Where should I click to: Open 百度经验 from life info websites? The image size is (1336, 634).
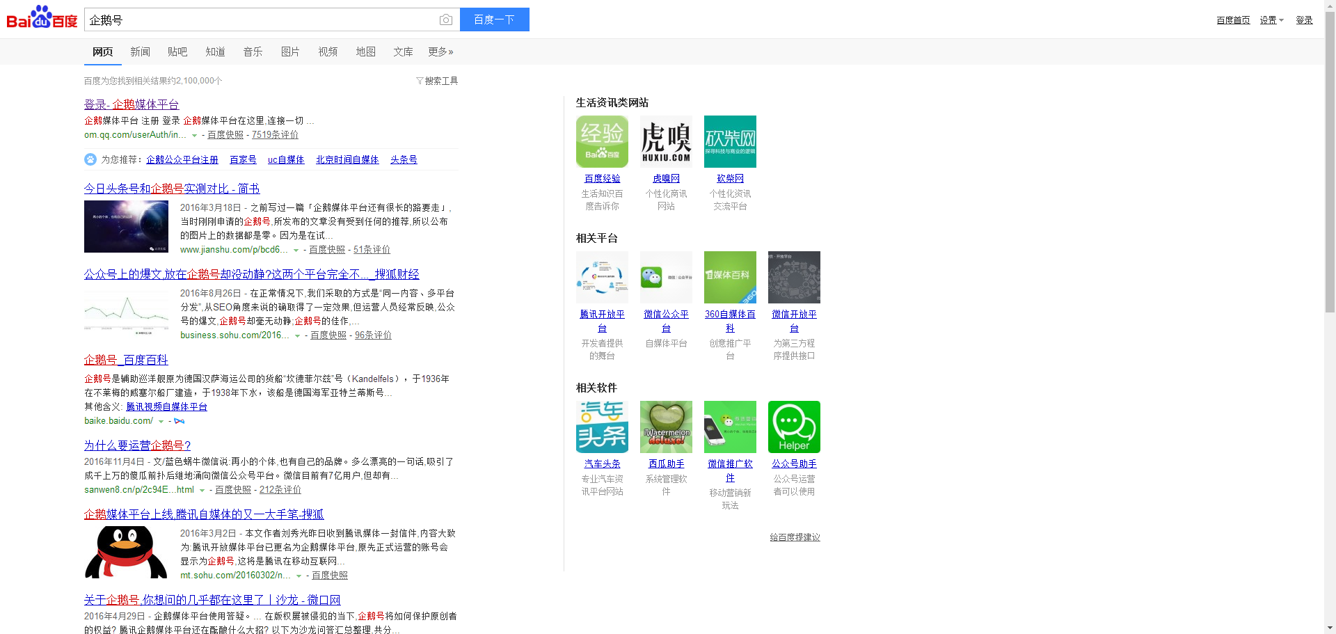tap(601, 141)
